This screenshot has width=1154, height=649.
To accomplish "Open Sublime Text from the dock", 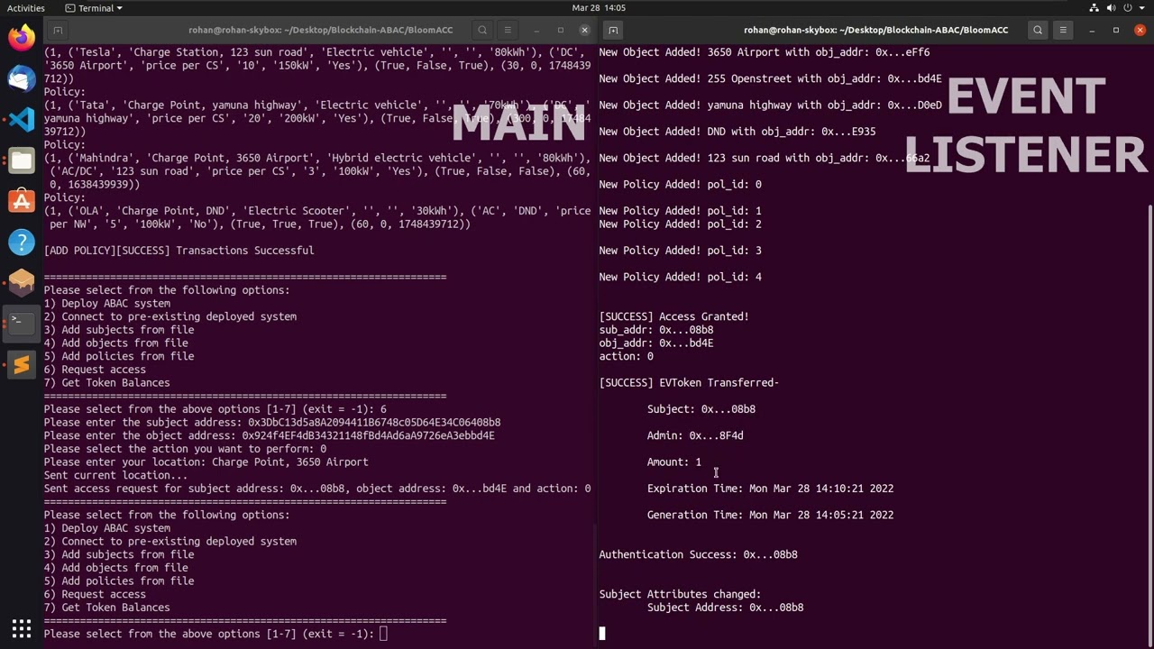I will (x=22, y=364).
